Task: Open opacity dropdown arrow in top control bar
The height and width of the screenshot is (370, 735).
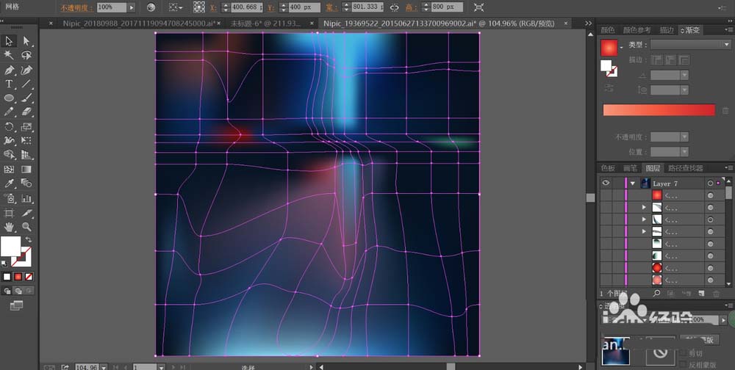Action: pyautogui.click(x=132, y=7)
